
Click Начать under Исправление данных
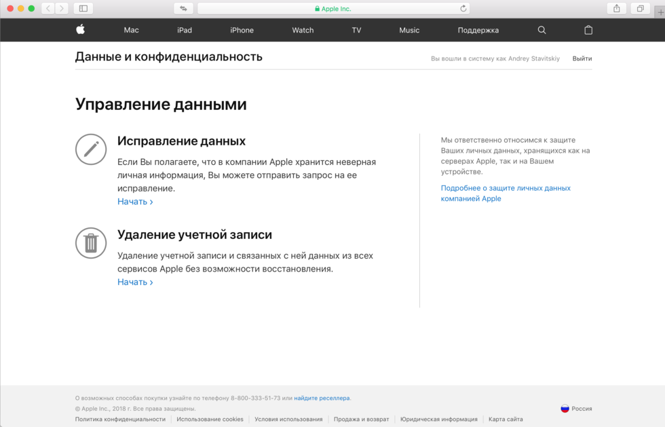135,202
